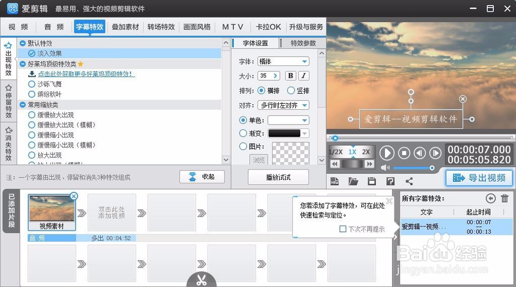This screenshot has height=287, width=516.
Task: Click the rewind double-arrow button
Action: tap(335, 164)
